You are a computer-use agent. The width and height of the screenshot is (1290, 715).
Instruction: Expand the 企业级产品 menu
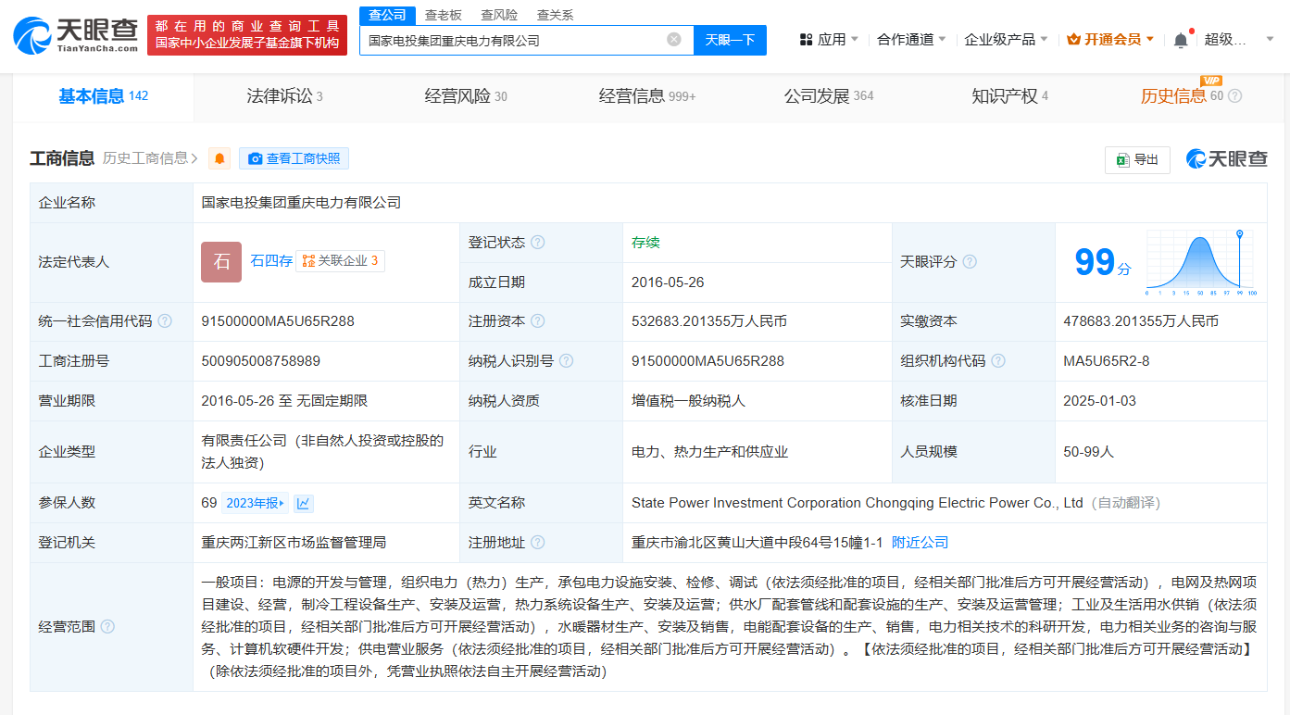(x=1006, y=40)
